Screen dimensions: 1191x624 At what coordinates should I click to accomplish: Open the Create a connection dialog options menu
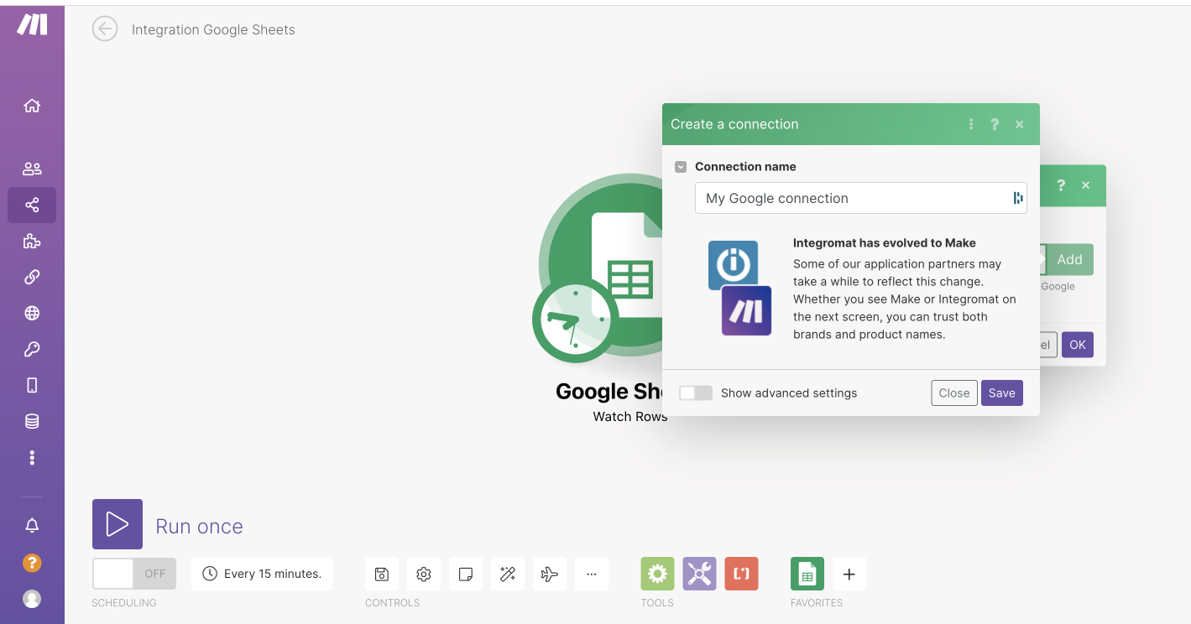point(971,124)
